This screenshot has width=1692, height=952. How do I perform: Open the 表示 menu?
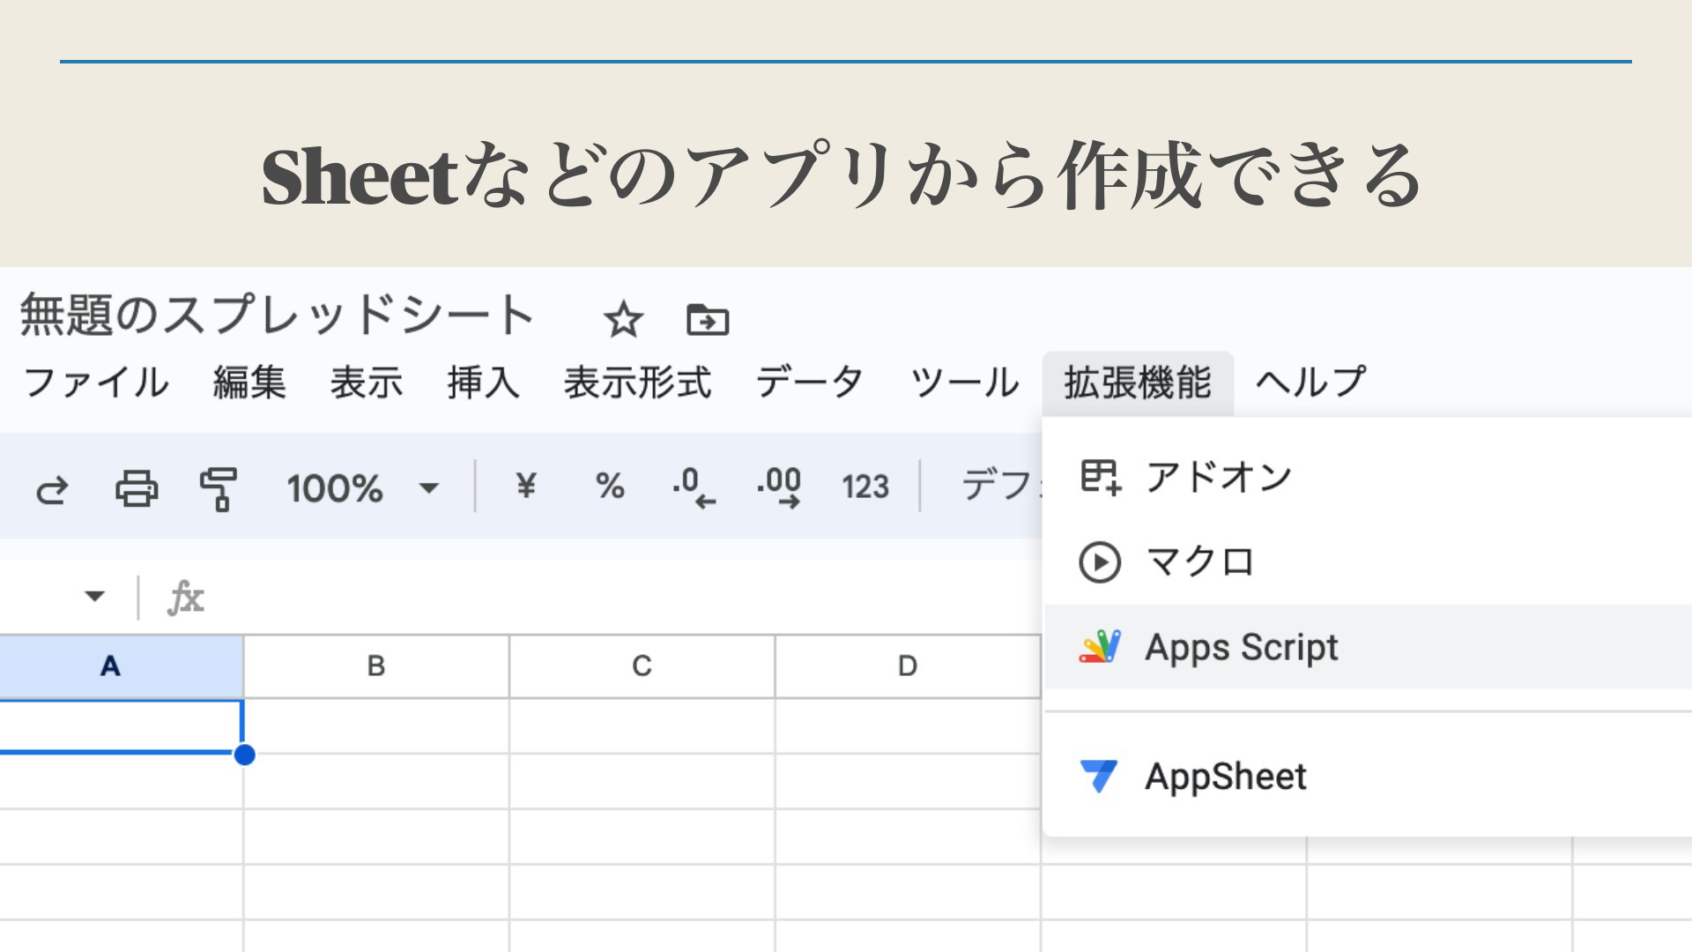click(367, 383)
